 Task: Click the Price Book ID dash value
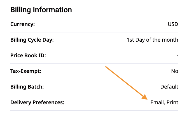(x=177, y=56)
